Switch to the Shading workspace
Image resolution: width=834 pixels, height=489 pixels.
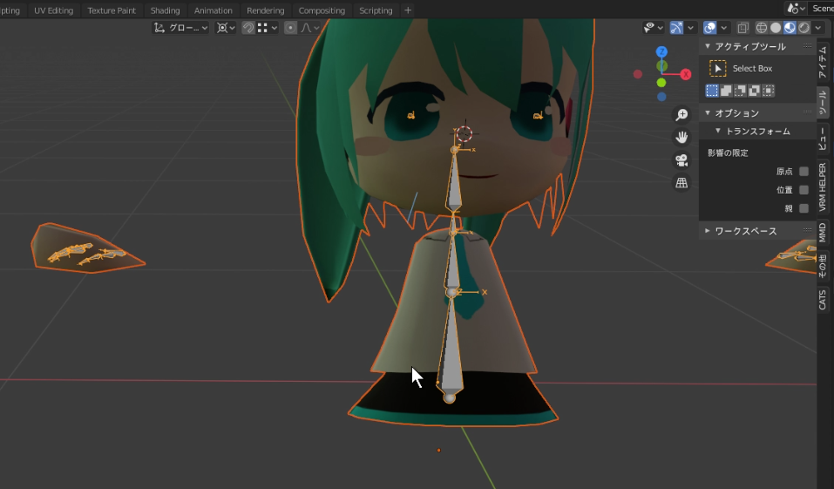pos(165,10)
